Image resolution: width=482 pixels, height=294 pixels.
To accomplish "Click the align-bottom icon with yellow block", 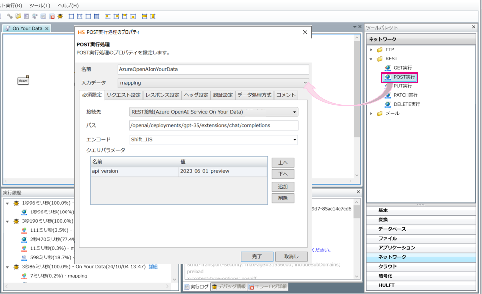I will (x=133, y=16).
